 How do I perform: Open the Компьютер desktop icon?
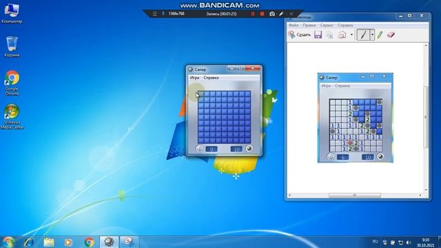12,13
